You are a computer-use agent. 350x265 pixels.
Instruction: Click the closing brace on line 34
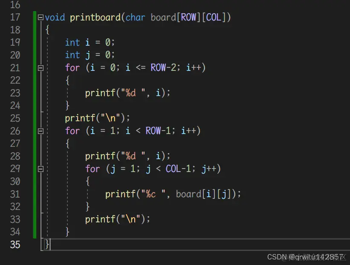67,232
